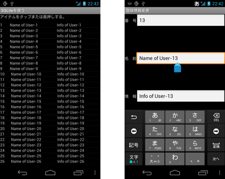
Task: Tap the keyboard undo arrow key
Action: pyautogui.click(x=134, y=117)
